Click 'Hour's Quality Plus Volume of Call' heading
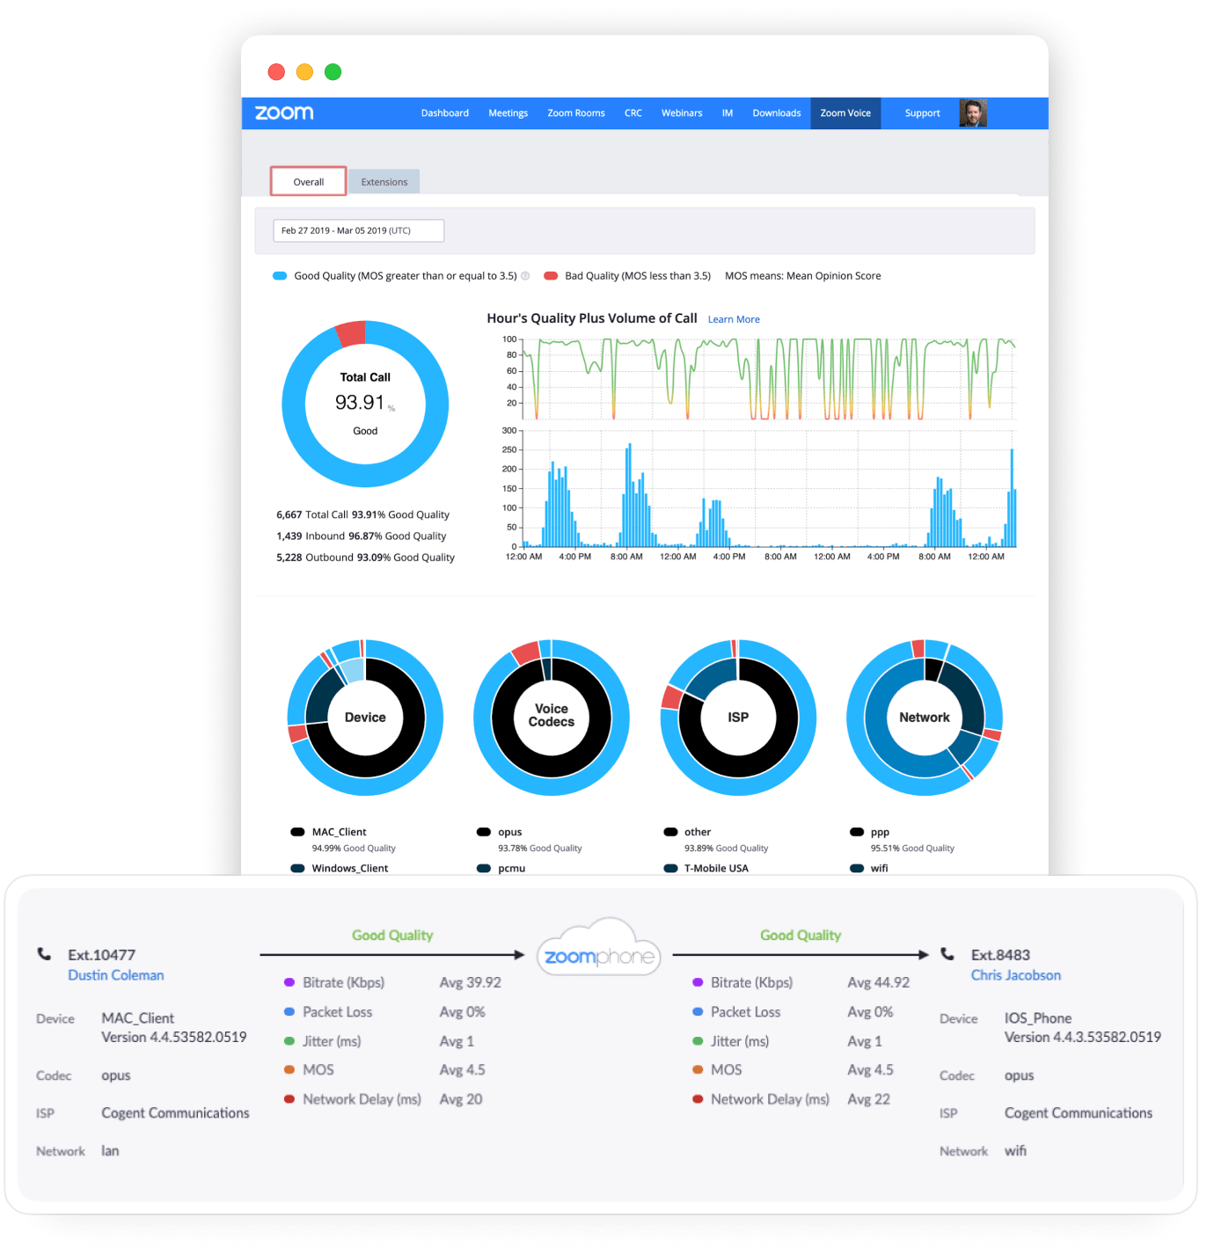 592,318
